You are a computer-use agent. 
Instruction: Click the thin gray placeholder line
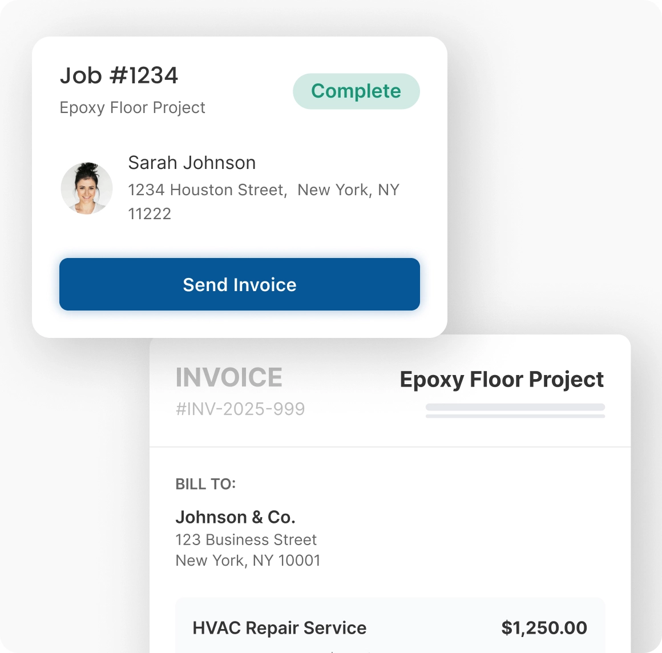coord(515,416)
